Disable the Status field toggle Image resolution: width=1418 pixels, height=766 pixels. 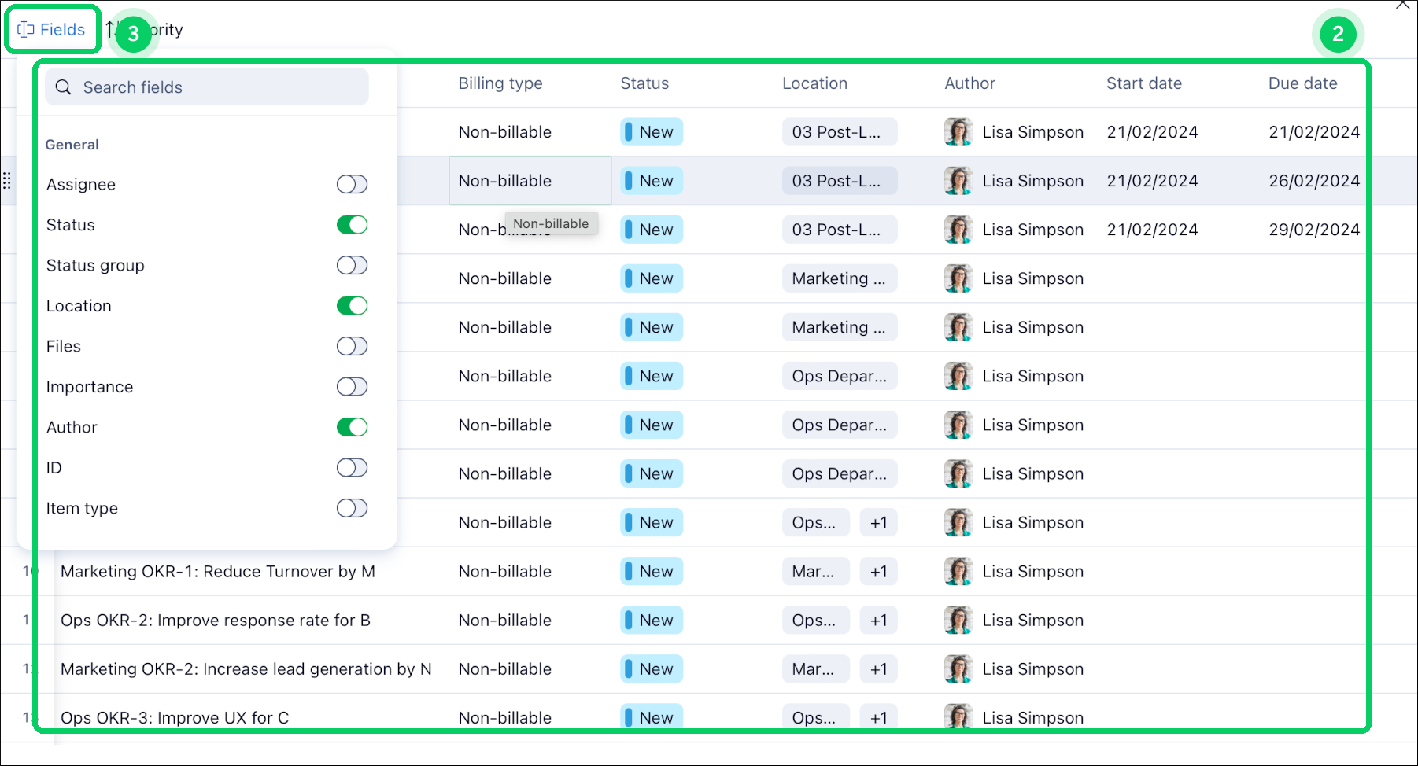(x=353, y=224)
